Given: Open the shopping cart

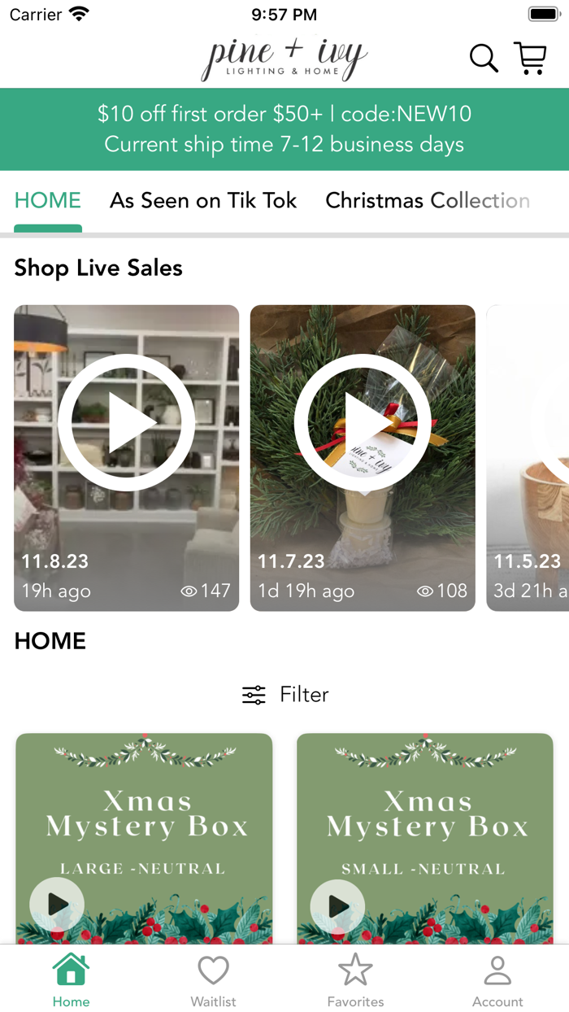Looking at the screenshot, I should (x=530, y=59).
